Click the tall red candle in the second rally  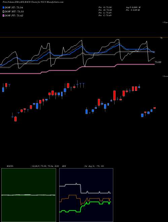(x=114, y=96)
